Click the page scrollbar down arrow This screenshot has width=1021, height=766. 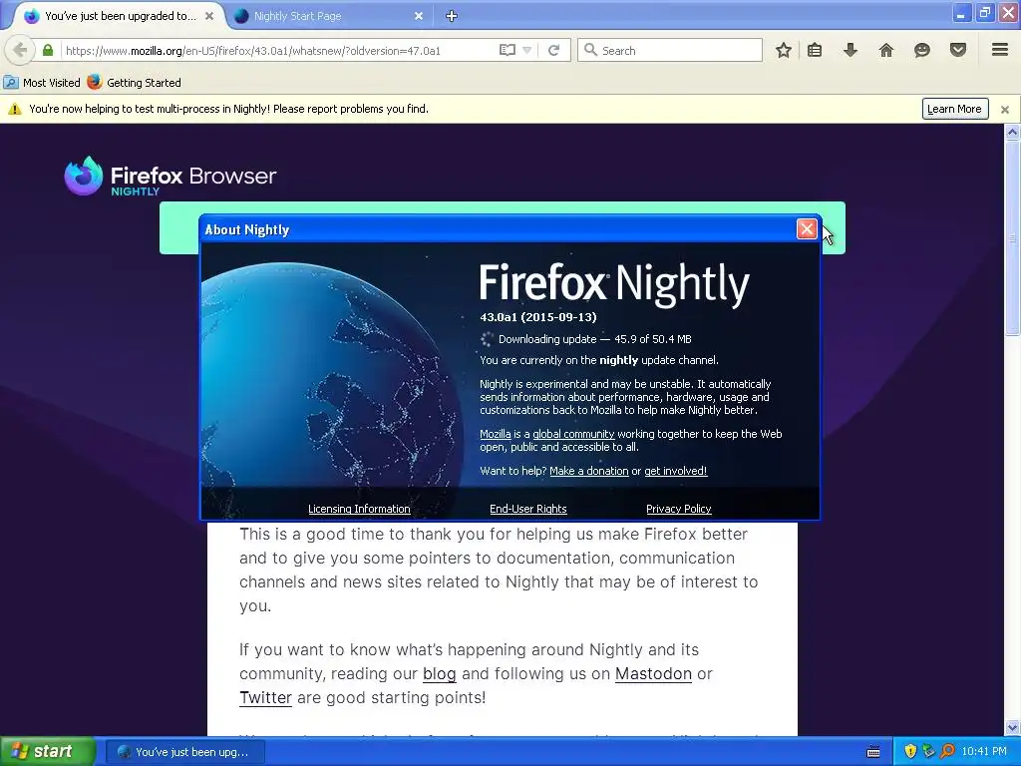(x=1012, y=727)
